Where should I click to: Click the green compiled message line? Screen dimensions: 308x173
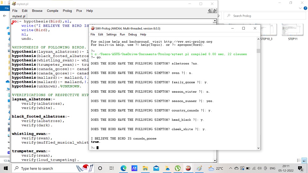click(x=169, y=54)
